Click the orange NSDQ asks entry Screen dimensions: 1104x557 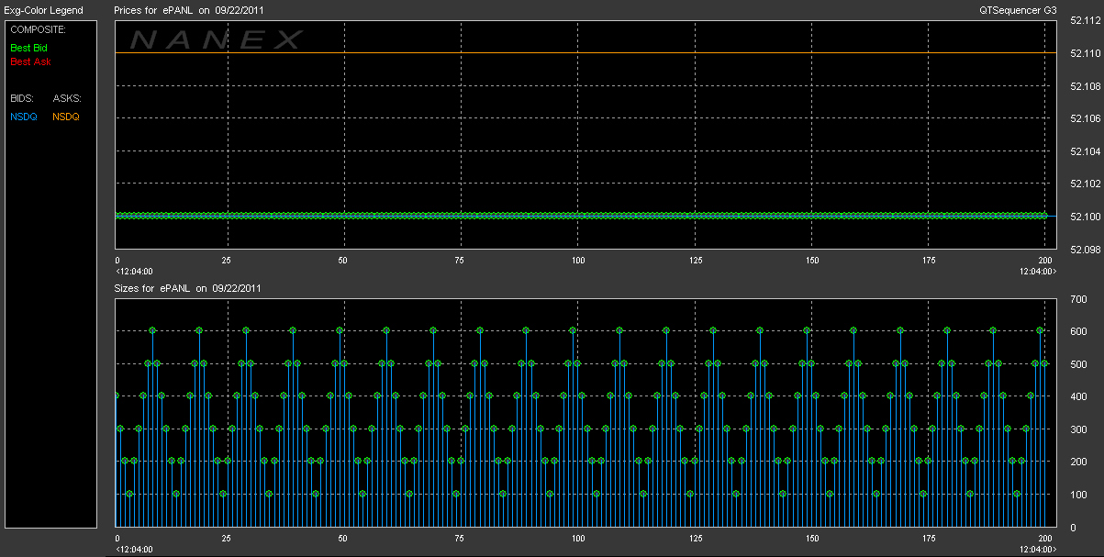[66, 117]
